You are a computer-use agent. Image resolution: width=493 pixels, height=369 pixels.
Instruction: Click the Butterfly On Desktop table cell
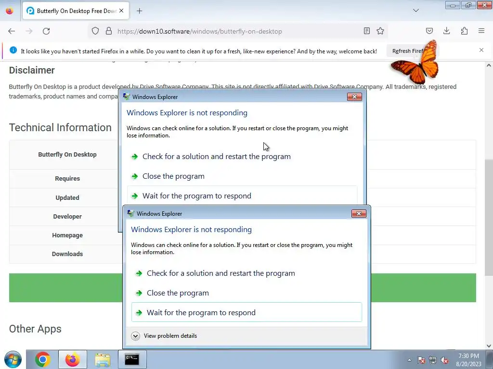coord(67,155)
